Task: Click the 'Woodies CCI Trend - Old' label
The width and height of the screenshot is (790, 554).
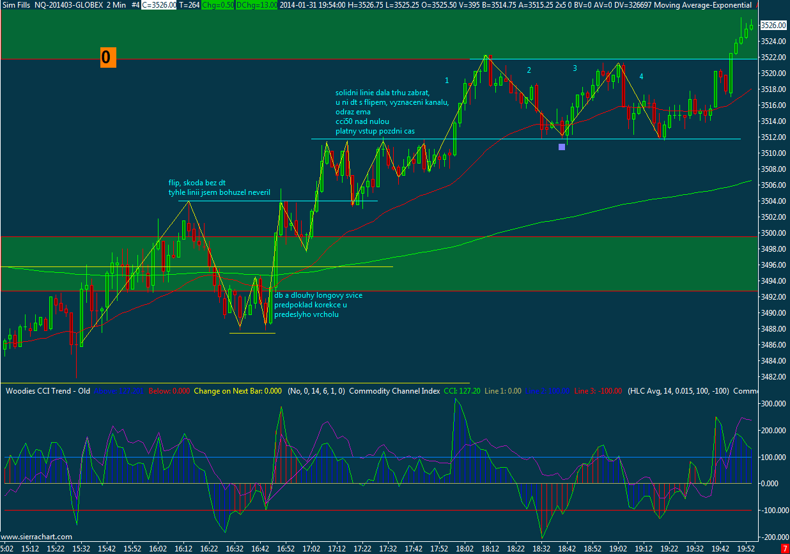Action: (x=49, y=390)
